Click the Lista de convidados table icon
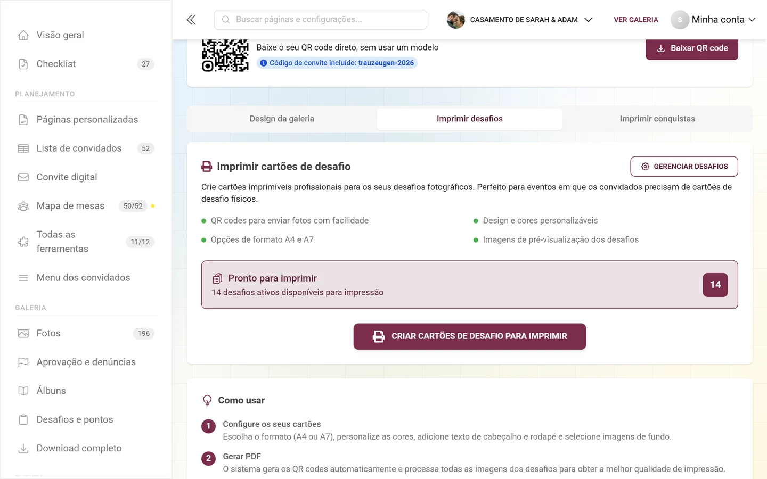 pyautogui.click(x=23, y=148)
